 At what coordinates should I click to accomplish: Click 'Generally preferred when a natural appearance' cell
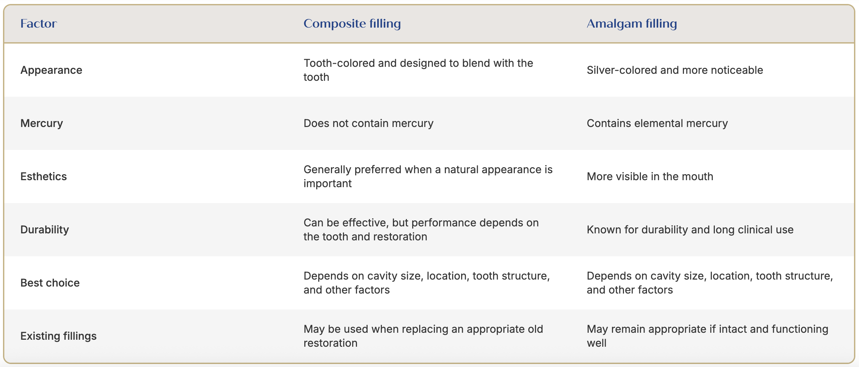[428, 176]
